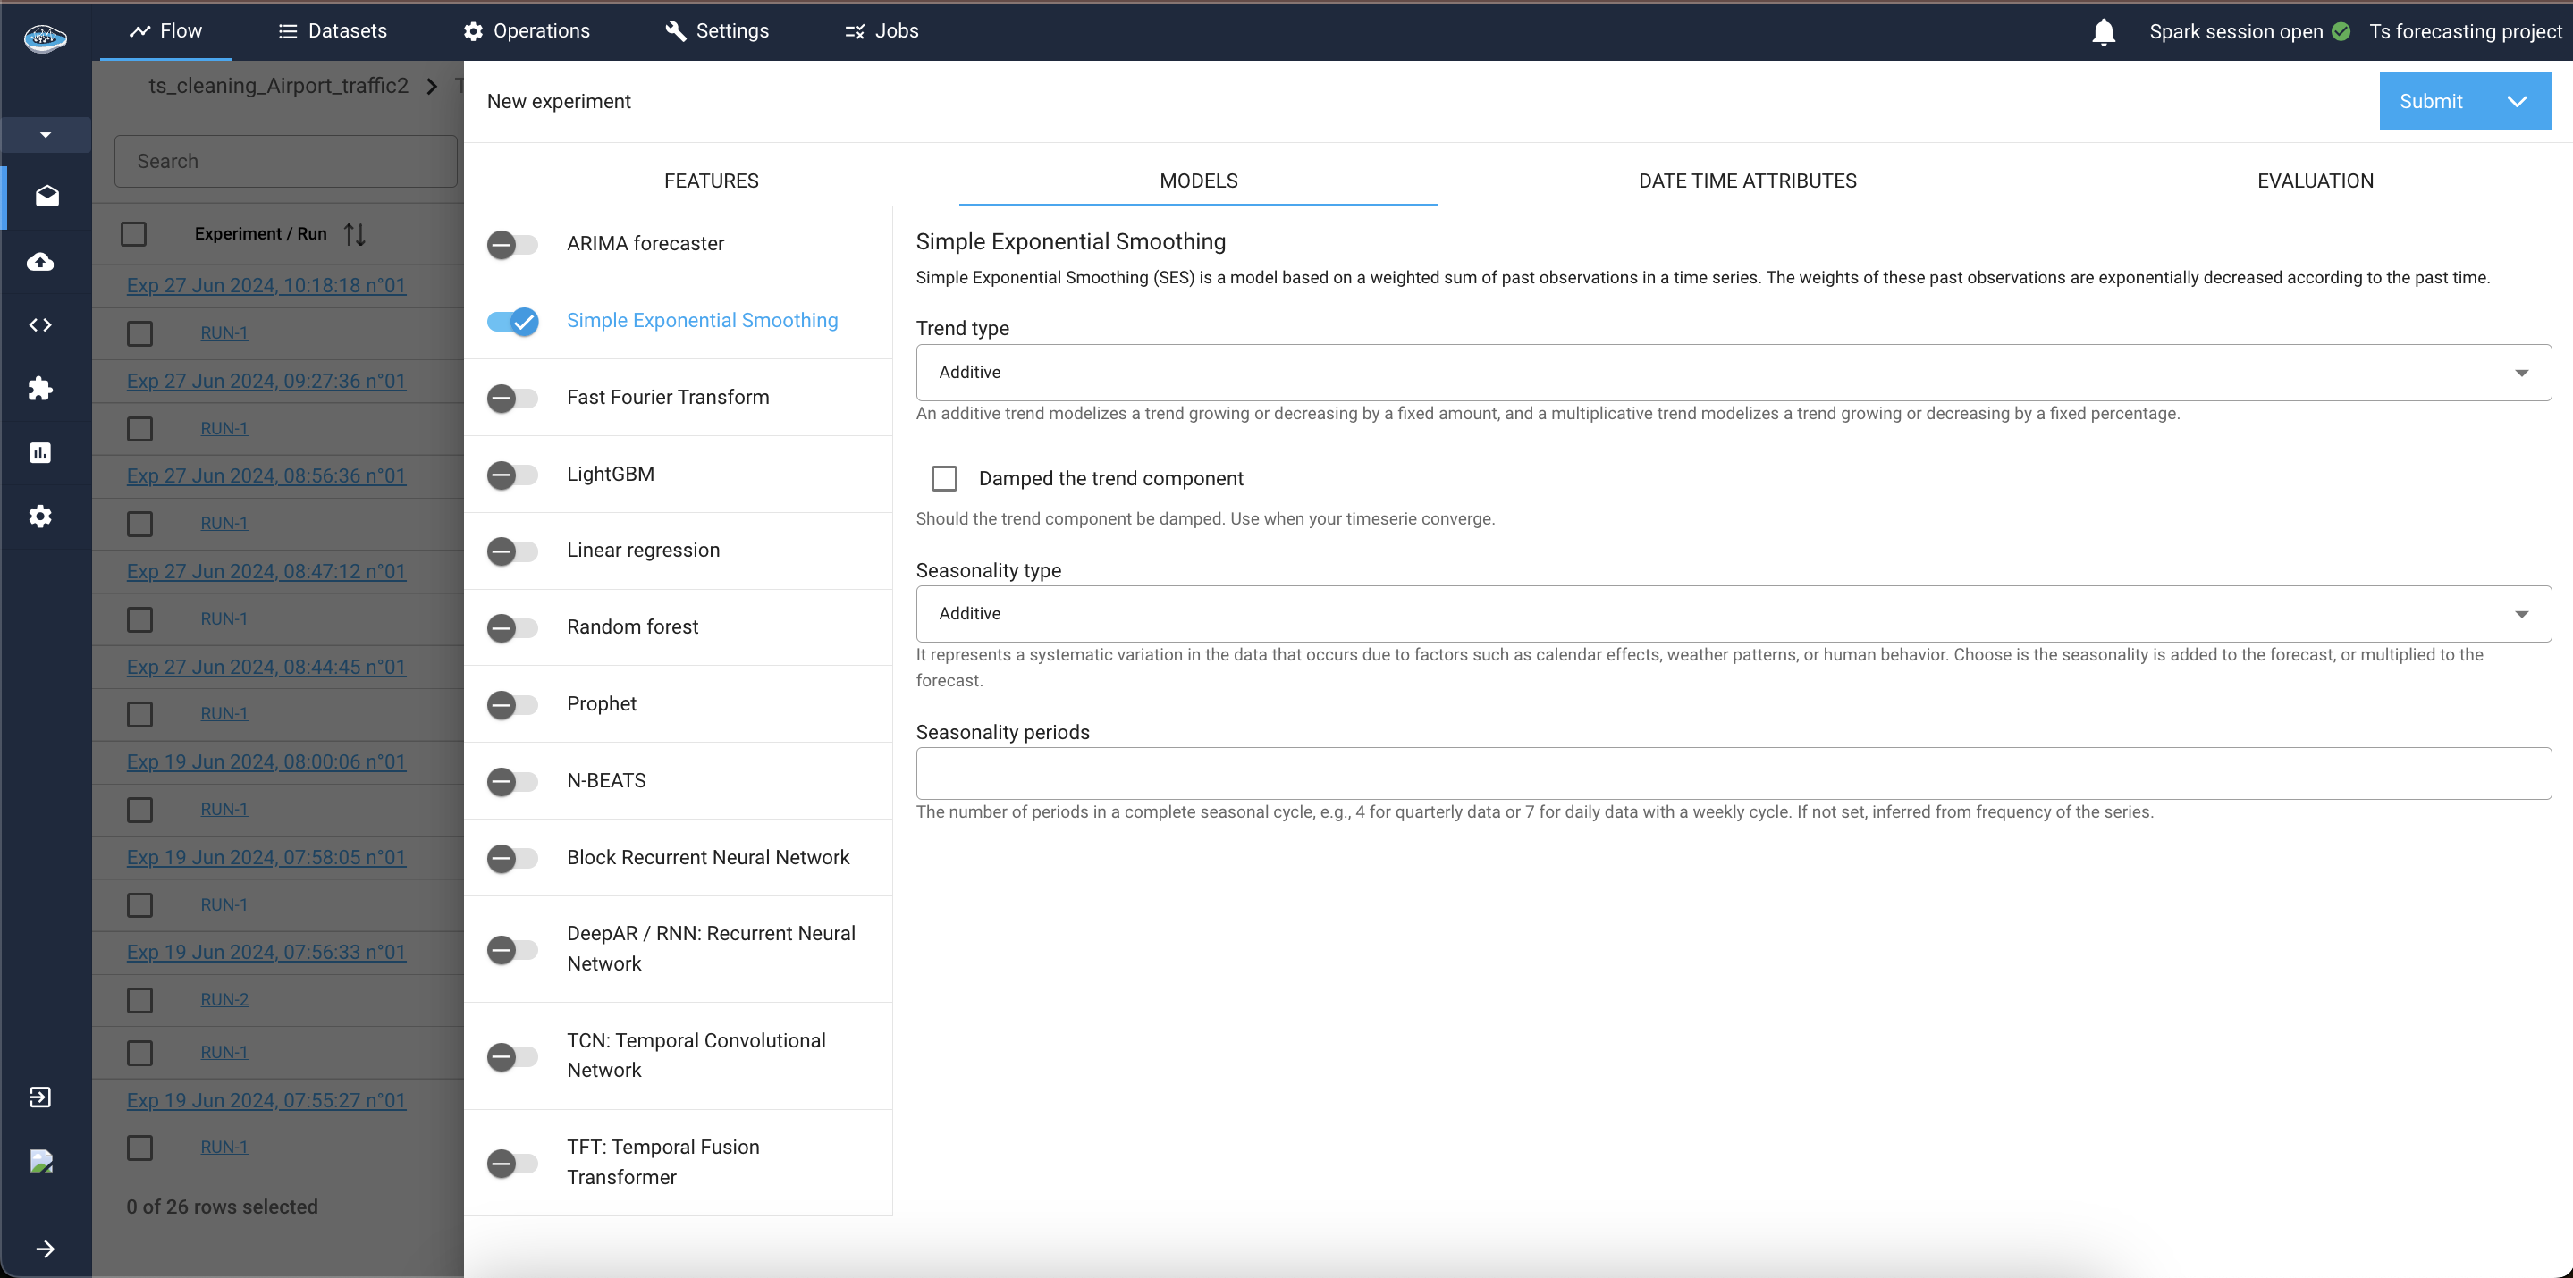This screenshot has height=1278, width=2573.
Task: Open the cloud upload sidebar icon
Action: click(41, 262)
